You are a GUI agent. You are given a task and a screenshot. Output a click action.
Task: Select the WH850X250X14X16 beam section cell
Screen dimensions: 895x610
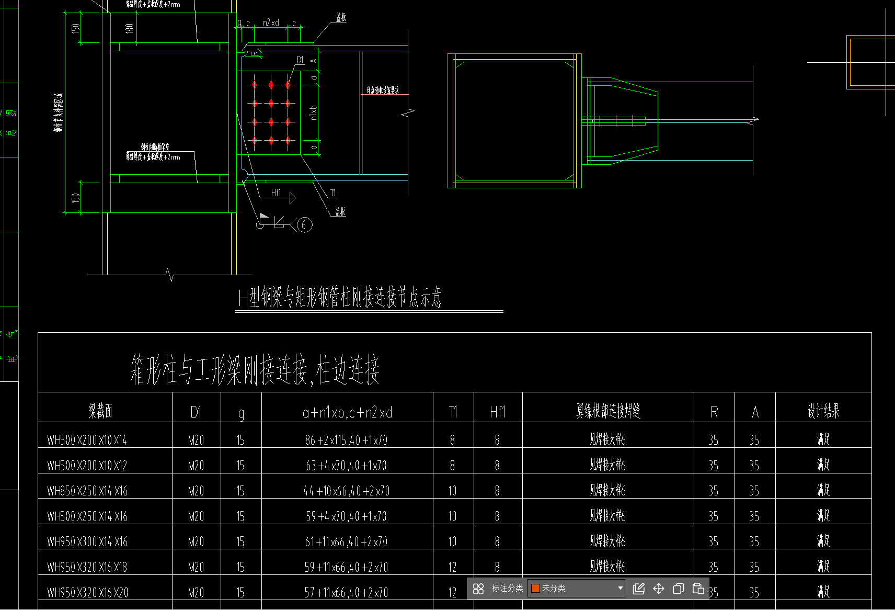[87, 491]
